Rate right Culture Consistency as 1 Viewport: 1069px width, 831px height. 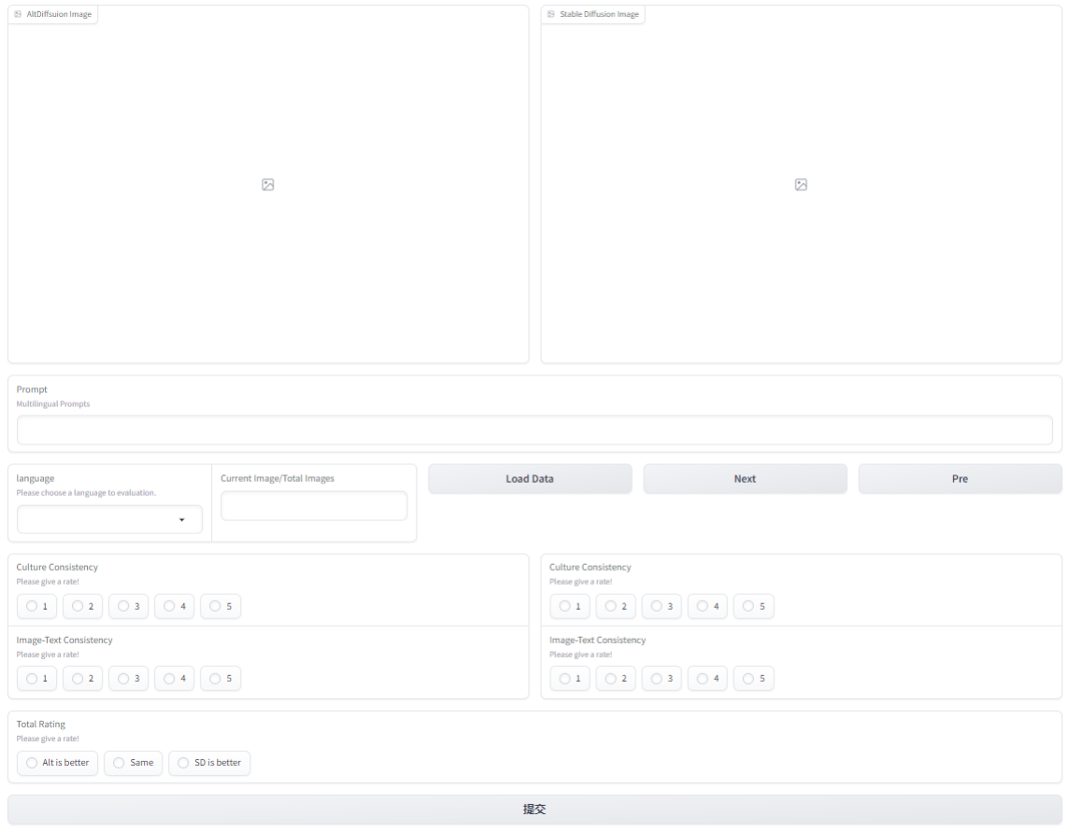pyautogui.click(x=570, y=606)
